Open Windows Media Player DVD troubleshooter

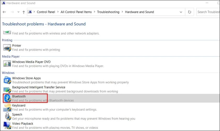pyautogui.click(x=31, y=62)
